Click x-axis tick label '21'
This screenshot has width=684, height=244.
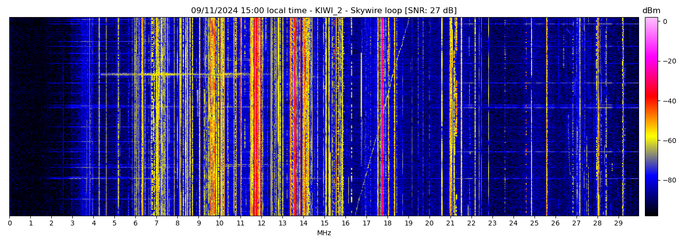[x=450, y=224]
